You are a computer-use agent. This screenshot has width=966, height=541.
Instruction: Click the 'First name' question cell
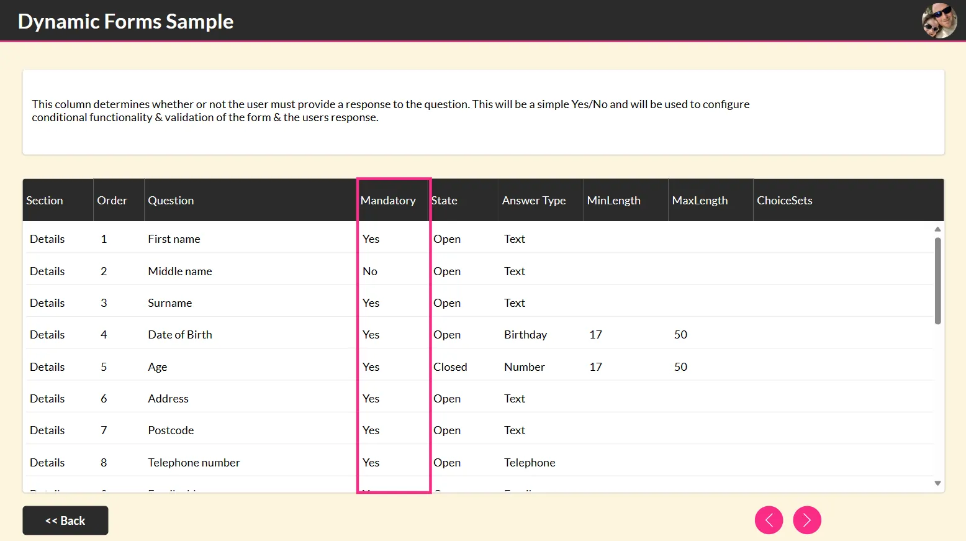[x=174, y=239]
